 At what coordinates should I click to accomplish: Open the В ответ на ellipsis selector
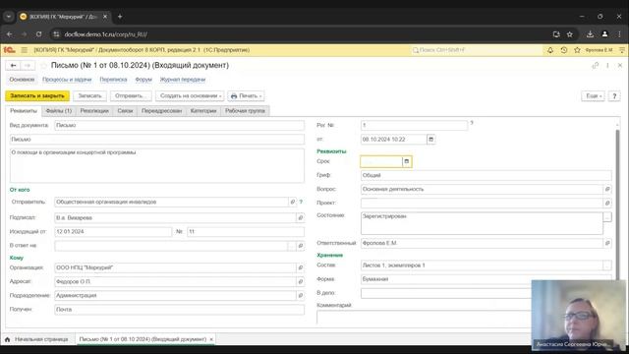tap(293, 246)
